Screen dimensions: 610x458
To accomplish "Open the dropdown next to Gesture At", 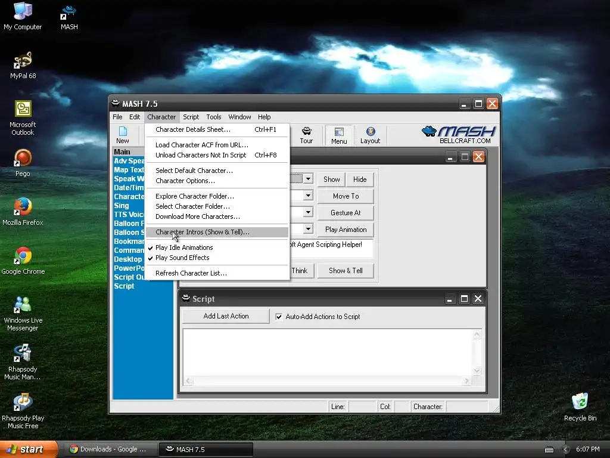I will pos(308,212).
